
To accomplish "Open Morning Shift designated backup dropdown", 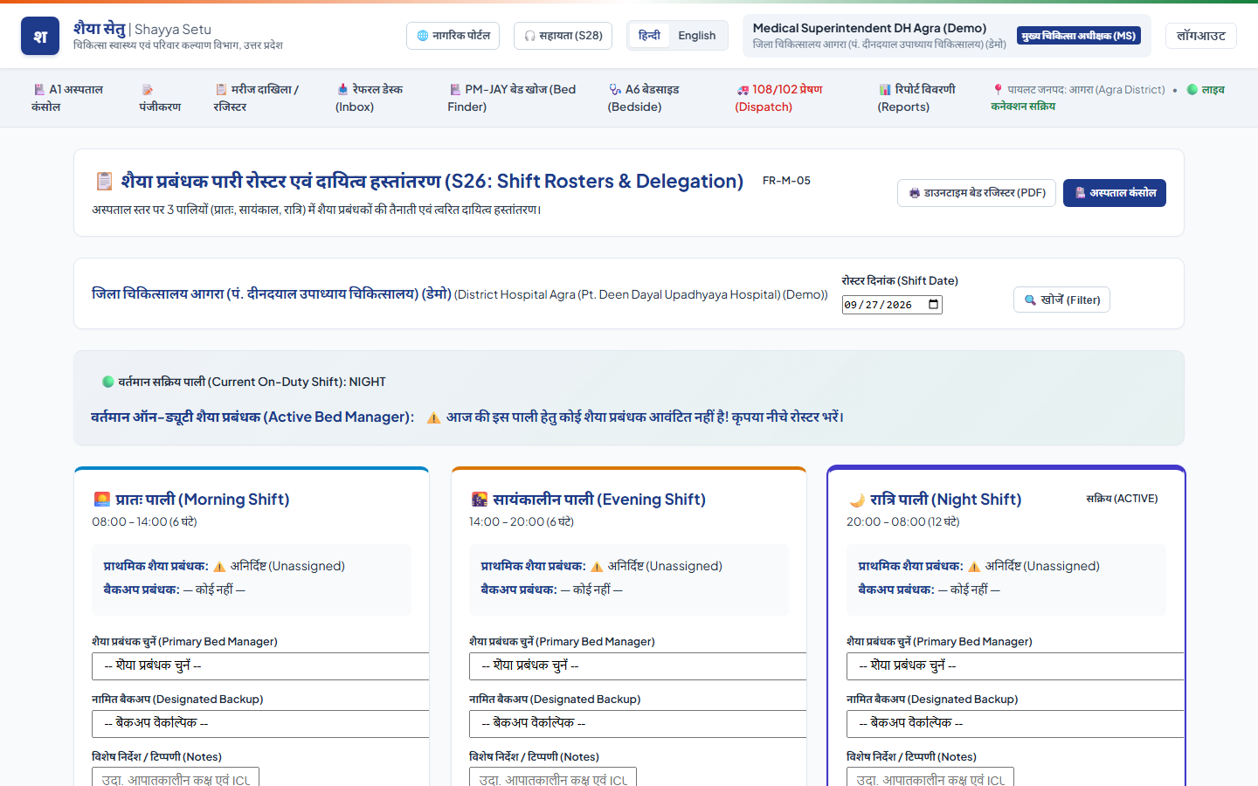I will pyautogui.click(x=260, y=723).
